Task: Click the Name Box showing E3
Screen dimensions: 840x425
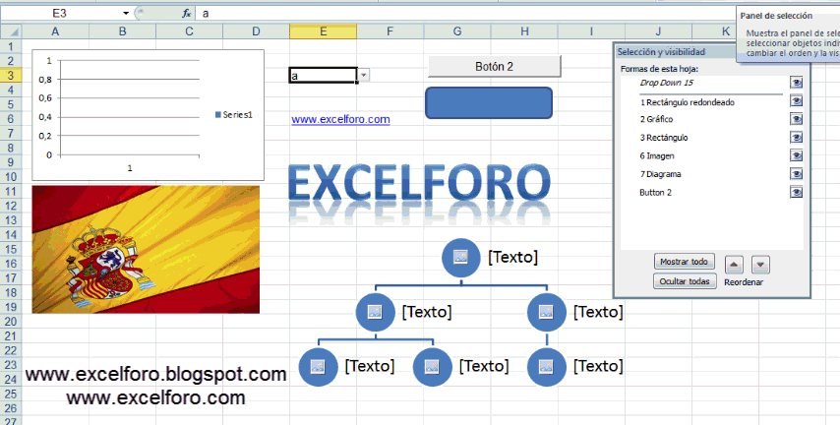Action: point(60,13)
